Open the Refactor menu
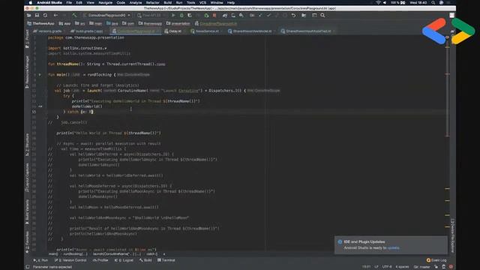 pyautogui.click(x=153, y=2)
